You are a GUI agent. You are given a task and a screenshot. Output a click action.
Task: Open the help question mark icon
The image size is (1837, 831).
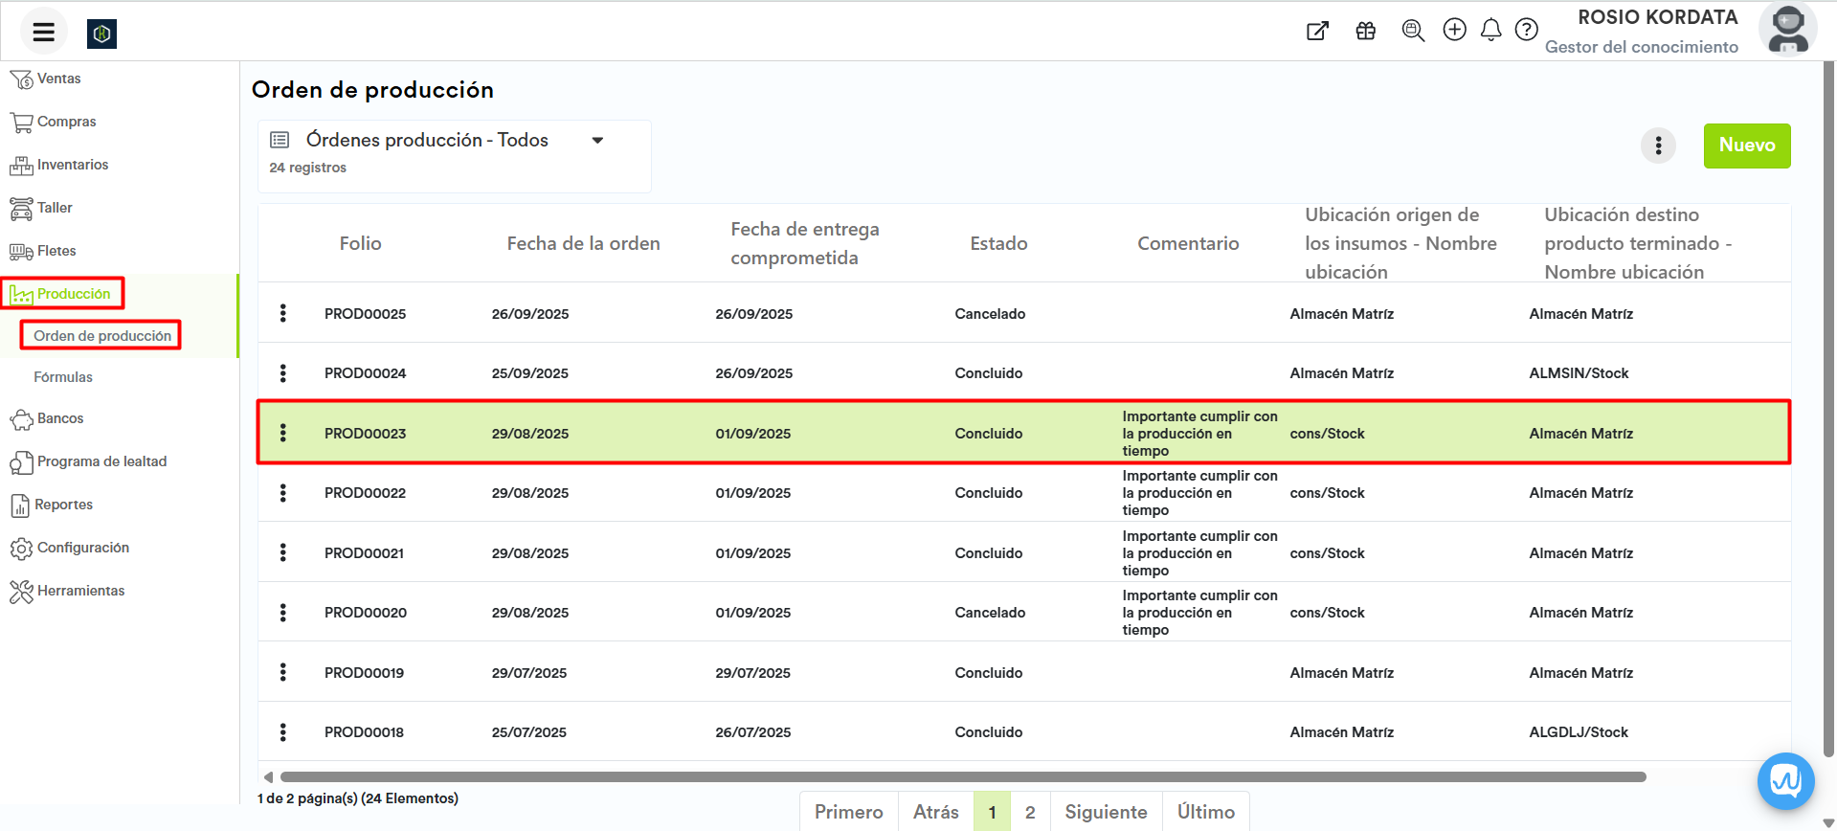[x=1527, y=31]
